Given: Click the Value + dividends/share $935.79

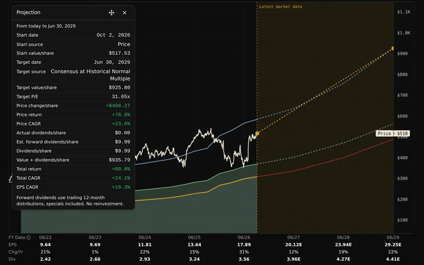Looking at the screenshot, I should pyautogui.click(x=119, y=160).
